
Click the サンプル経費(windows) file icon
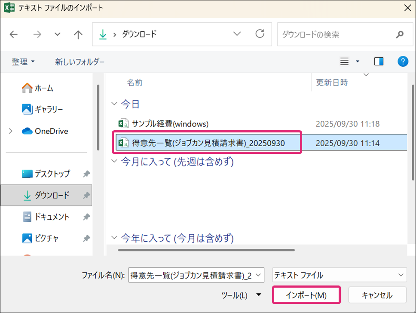tap(123, 124)
